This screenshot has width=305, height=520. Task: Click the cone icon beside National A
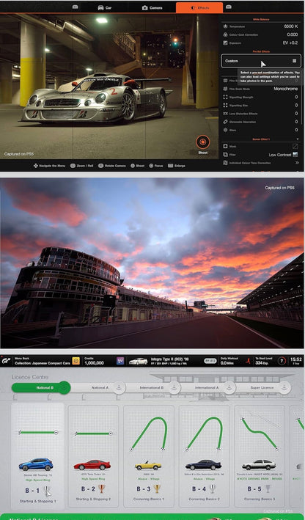[x=119, y=387]
